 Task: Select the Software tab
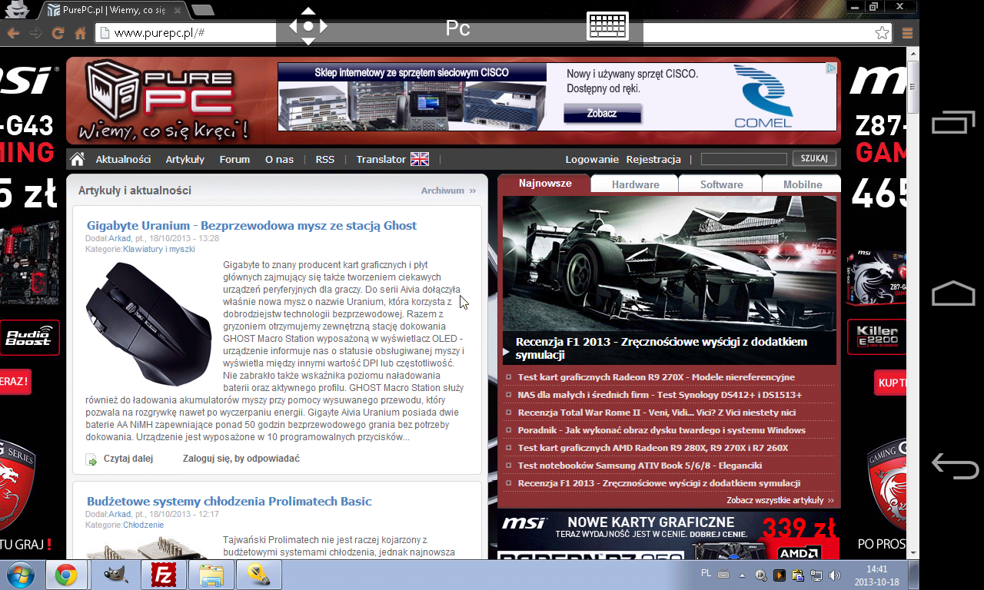tap(721, 184)
